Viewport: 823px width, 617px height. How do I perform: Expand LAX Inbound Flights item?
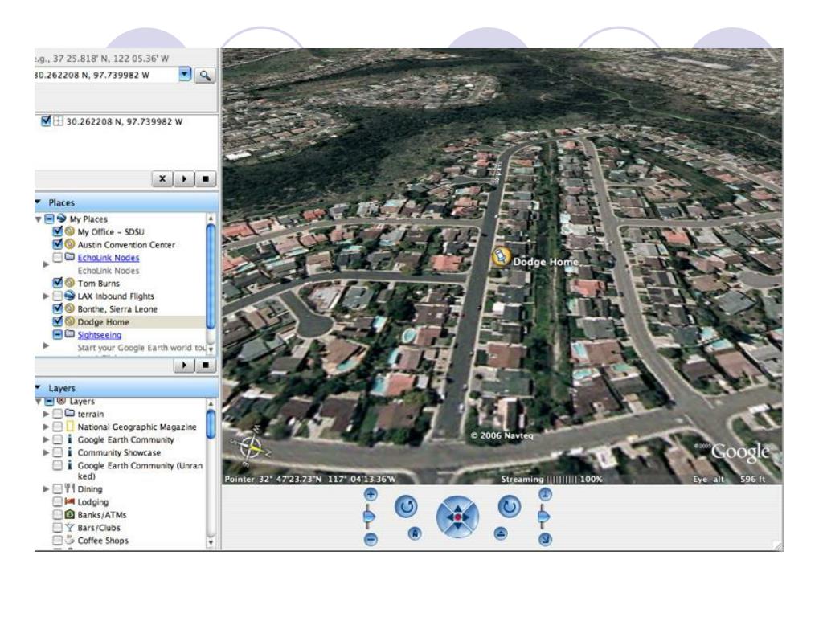pos(46,296)
